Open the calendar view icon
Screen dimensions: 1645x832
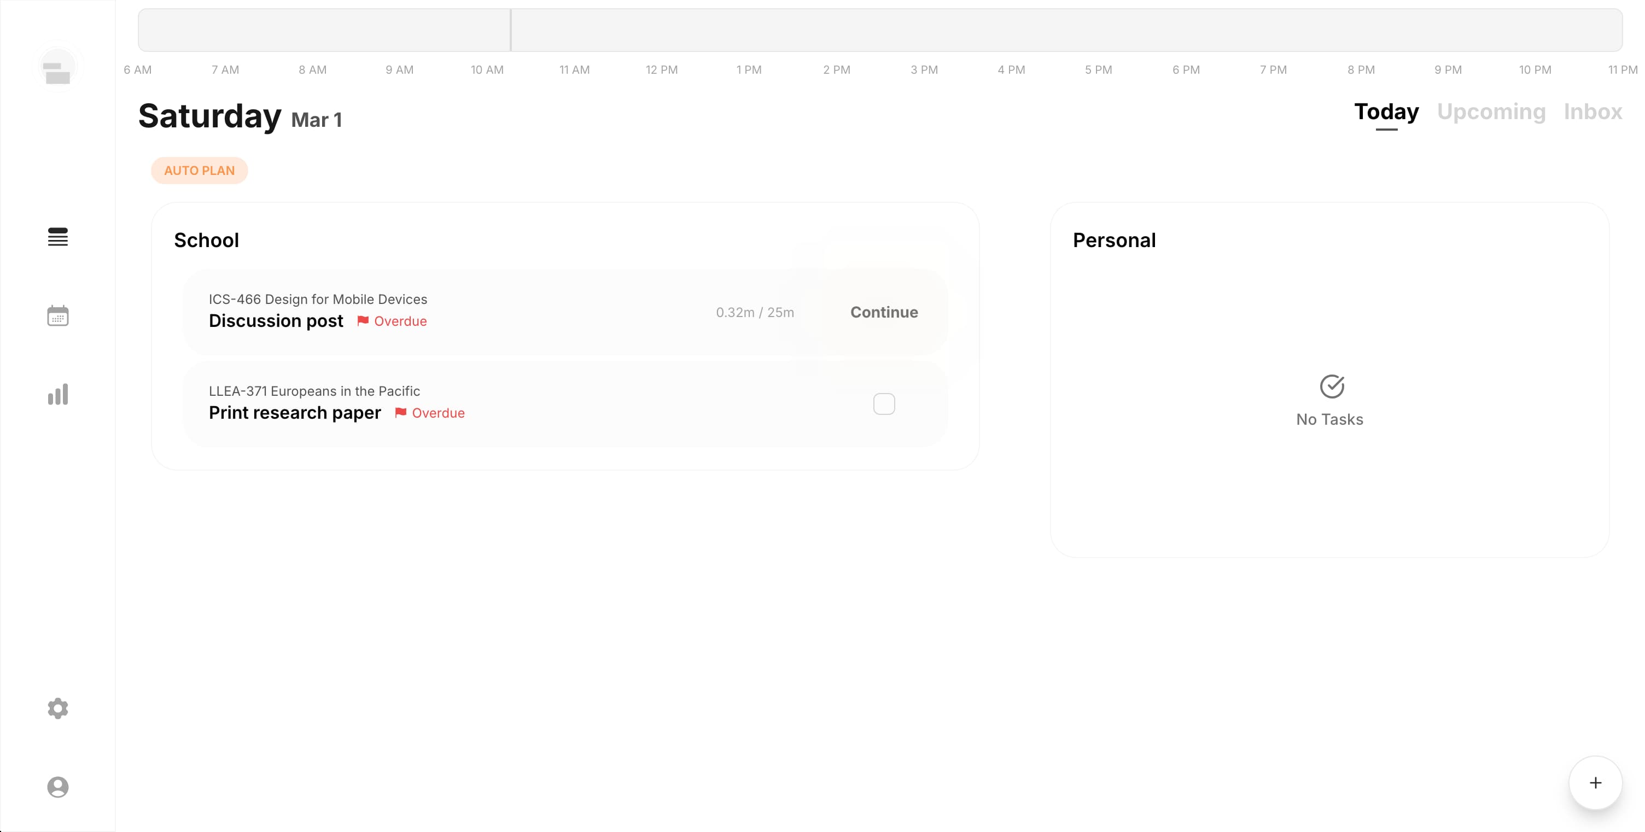[x=57, y=315]
